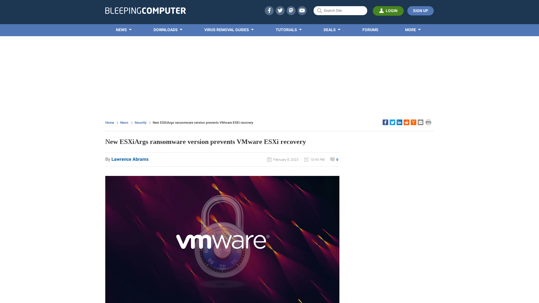Image resolution: width=539 pixels, height=303 pixels.
Task: Click the LinkedIn share icon
Action: (x=399, y=122)
